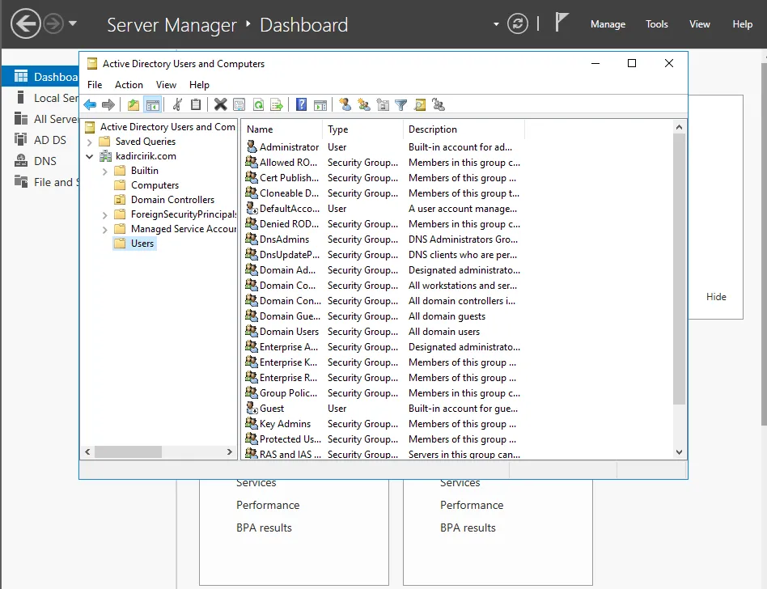Open the View menu in ADUC
Viewport: 767px width, 589px height.
tap(166, 85)
